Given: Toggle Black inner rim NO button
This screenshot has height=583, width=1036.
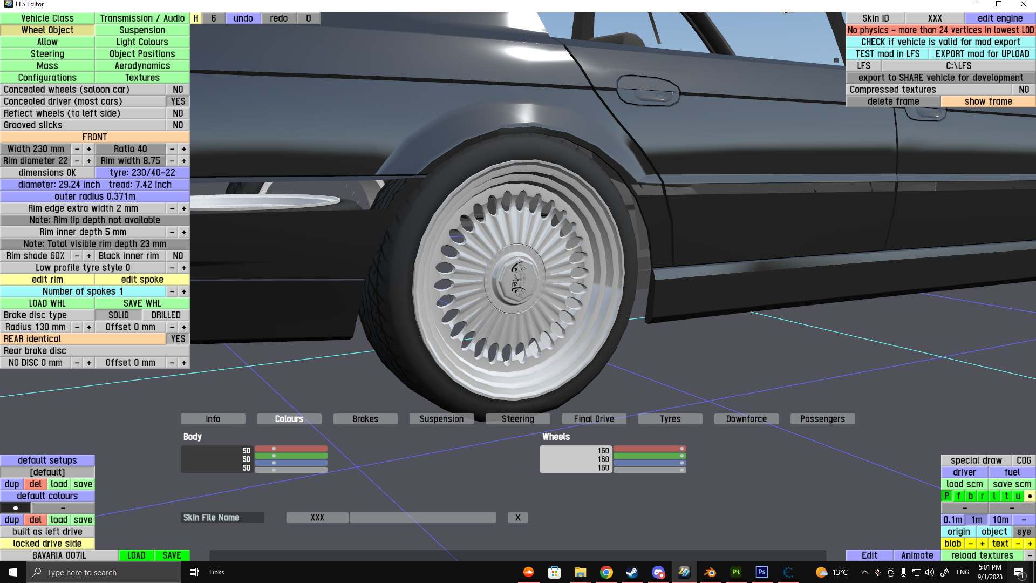Looking at the screenshot, I should [x=178, y=256].
